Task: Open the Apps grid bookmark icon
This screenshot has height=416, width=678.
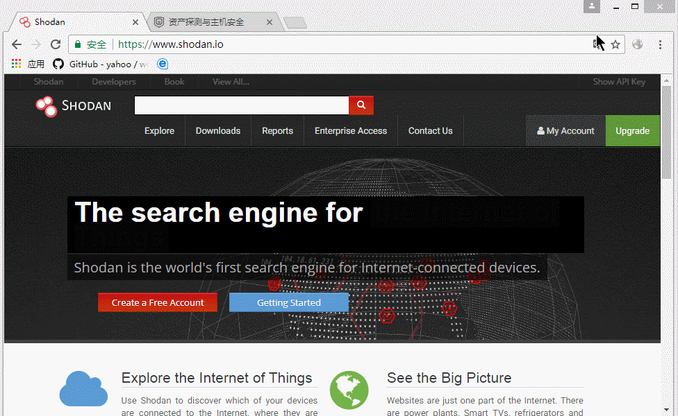Action: 17,64
